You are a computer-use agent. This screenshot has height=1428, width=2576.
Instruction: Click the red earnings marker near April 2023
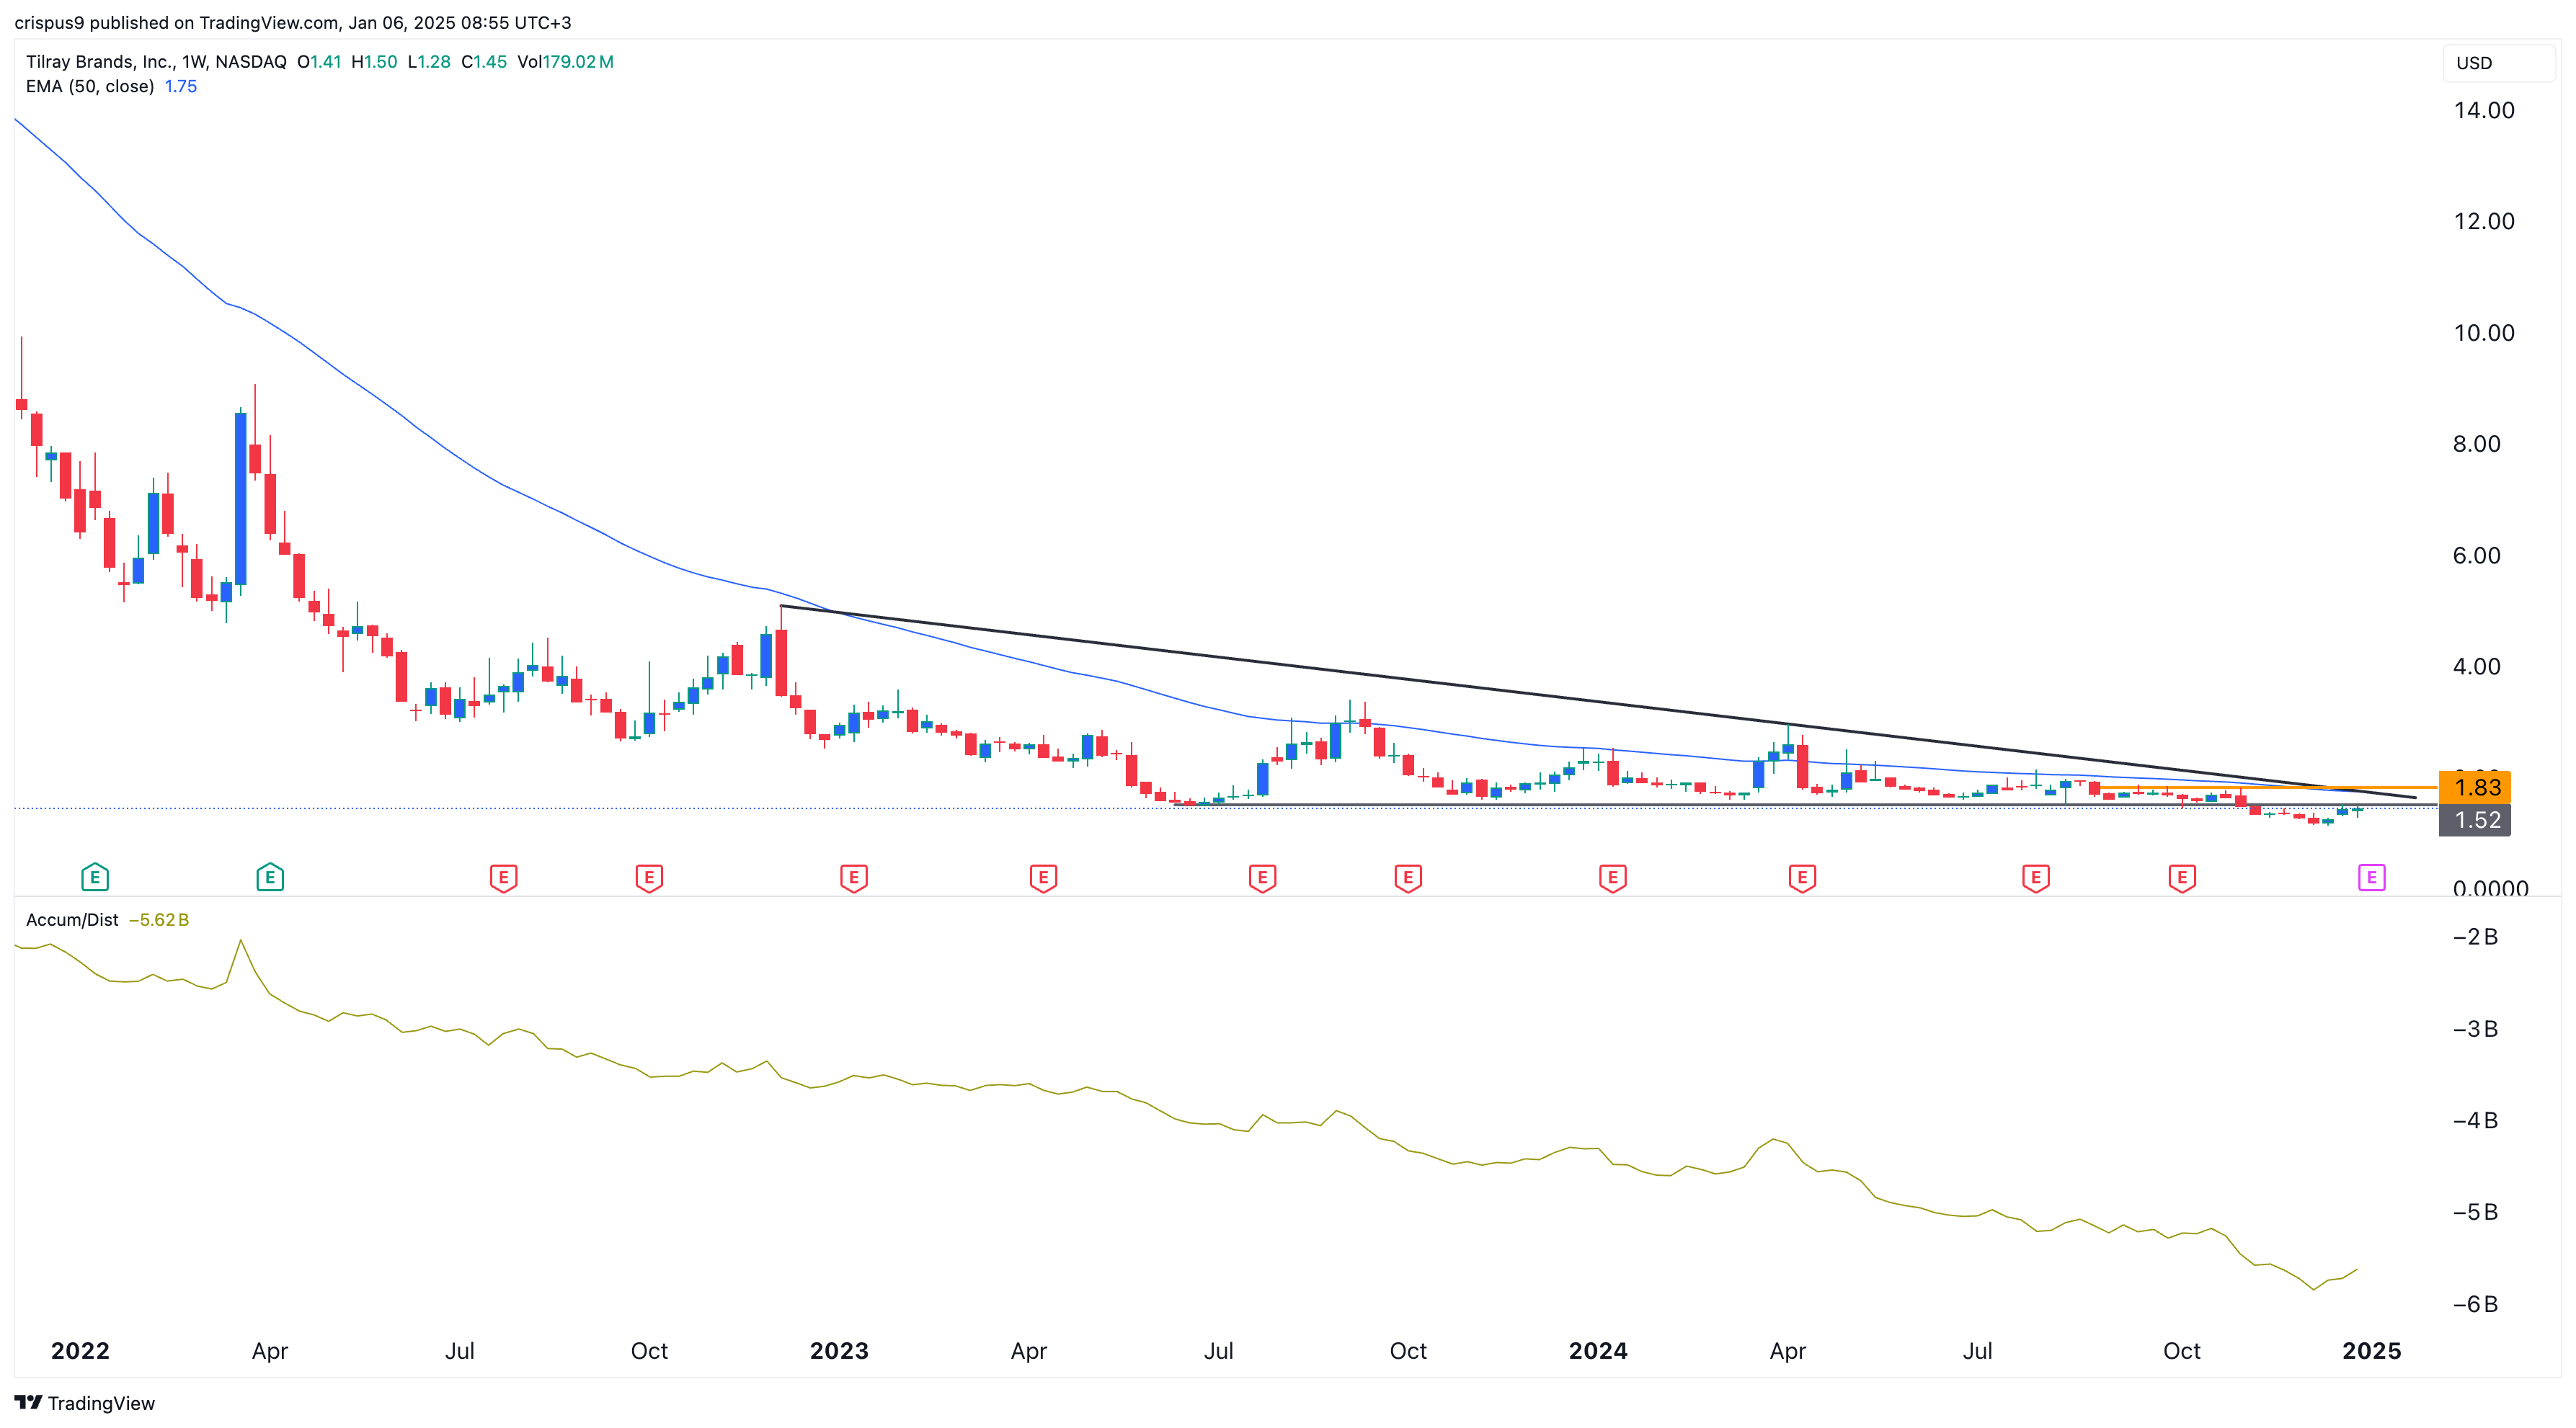coord(1044,878)
